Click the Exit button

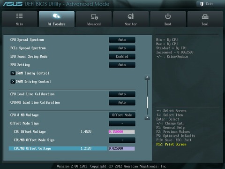pos(207,4)
